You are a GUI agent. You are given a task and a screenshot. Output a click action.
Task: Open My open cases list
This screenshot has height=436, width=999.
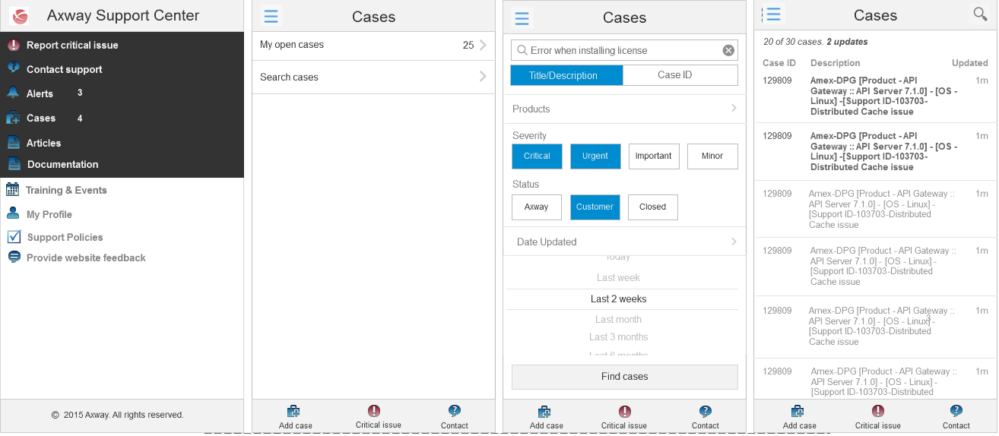(x=373, y=45)
